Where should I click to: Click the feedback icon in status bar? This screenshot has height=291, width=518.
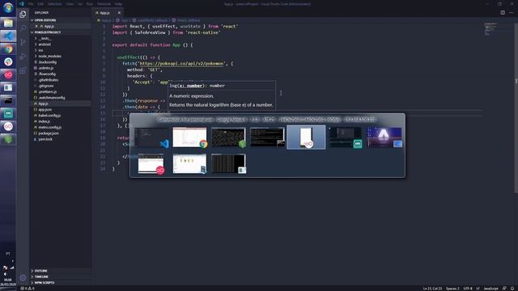pos(504,289)
